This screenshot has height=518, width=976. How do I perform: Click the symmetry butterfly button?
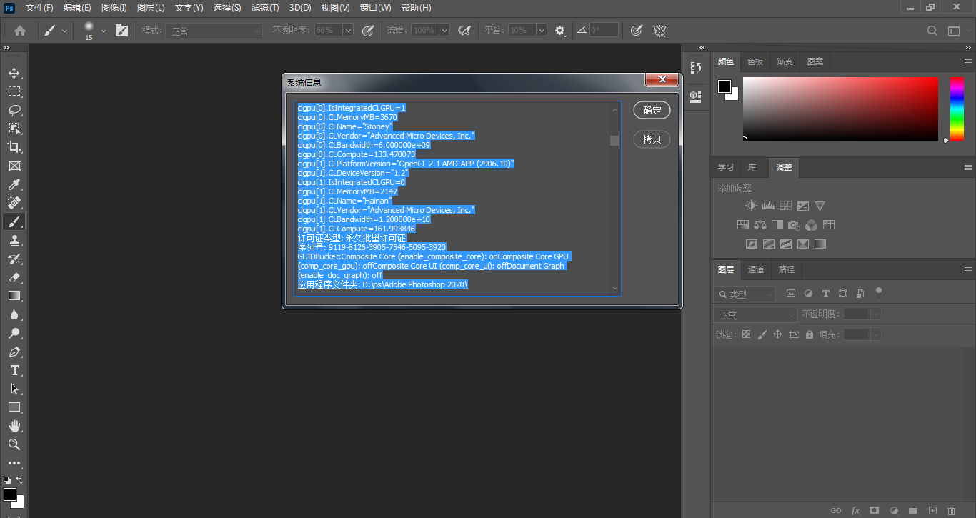[660, 31]
